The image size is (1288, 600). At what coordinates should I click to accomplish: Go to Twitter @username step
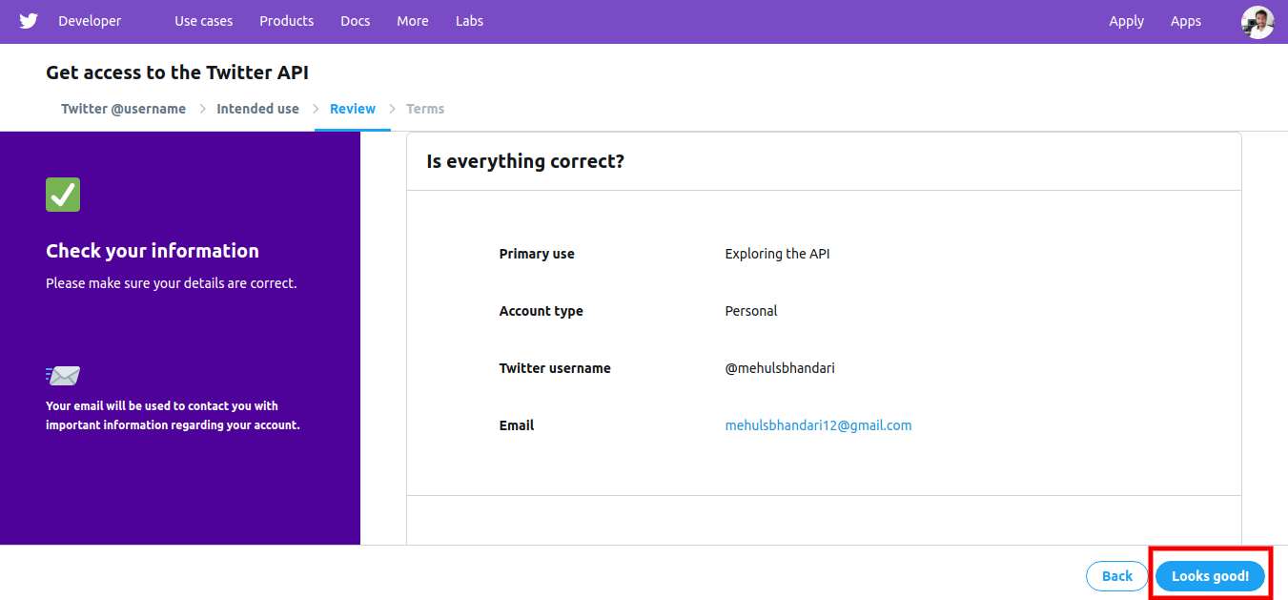[123, 109]
